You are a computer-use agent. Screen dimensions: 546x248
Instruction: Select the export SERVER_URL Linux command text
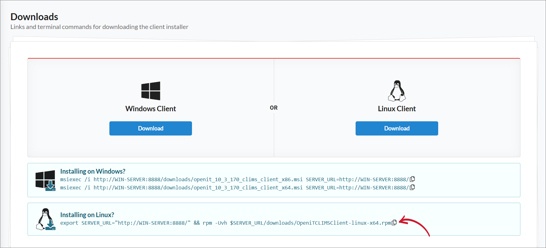pos(225,223)
